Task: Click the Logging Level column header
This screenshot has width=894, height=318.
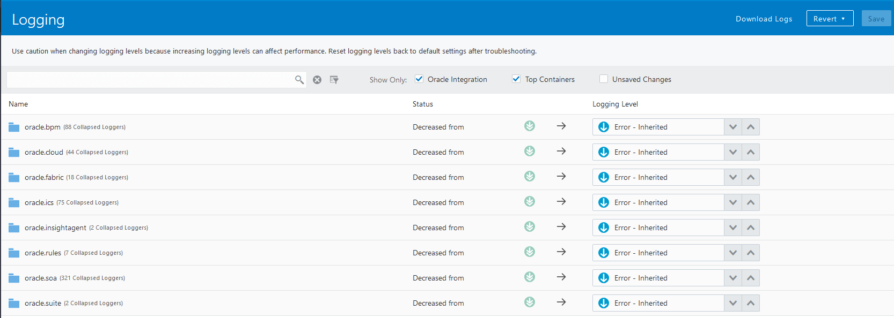Action: point(615,104)
